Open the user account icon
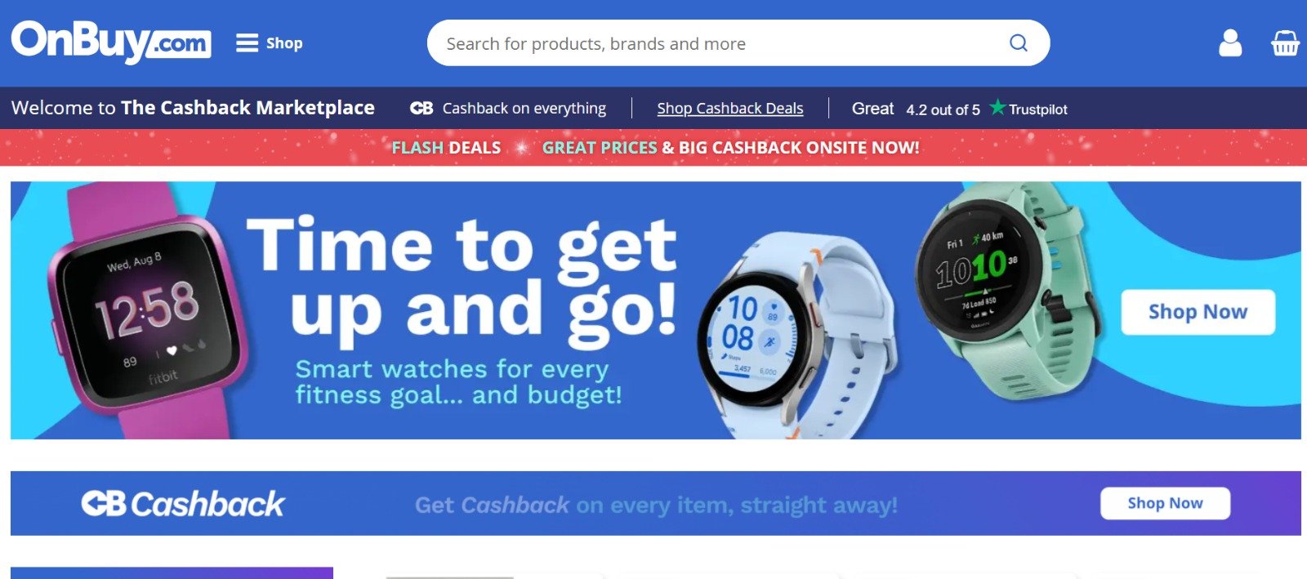Image resolution: width=1307 pixels, height=579 pixels. pyautogui.click(x=1230, y=42)
